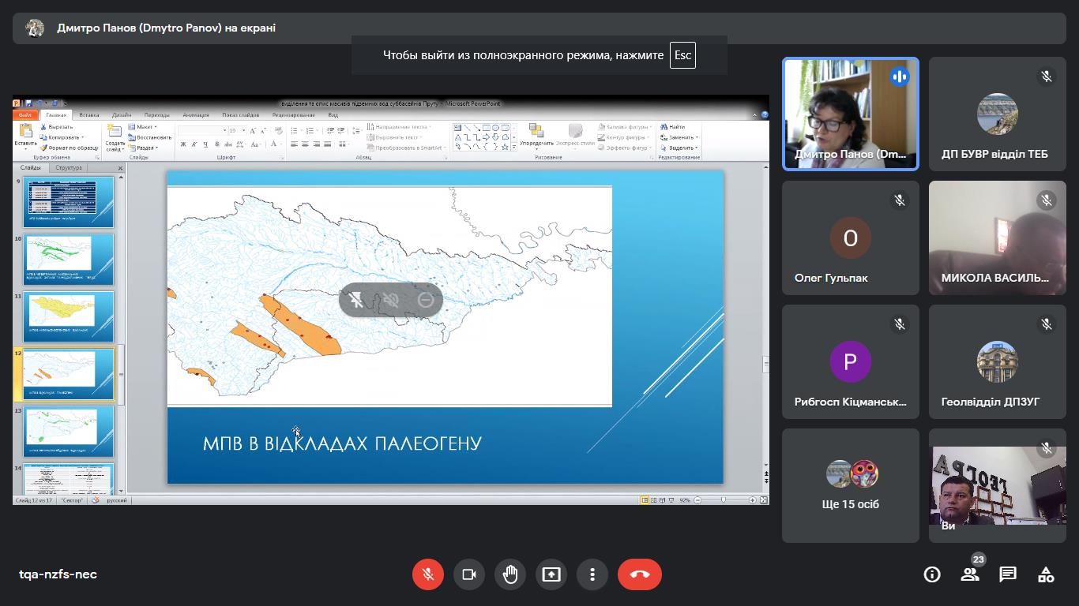1079x606 pixels.
Task: Open the Упорядочить arrange menu
Action: coord(536,137)
